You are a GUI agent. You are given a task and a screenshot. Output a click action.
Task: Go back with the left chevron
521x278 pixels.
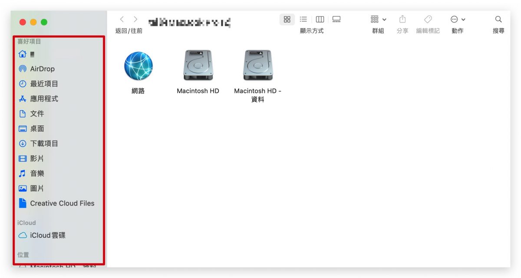(x=122, y=20)
